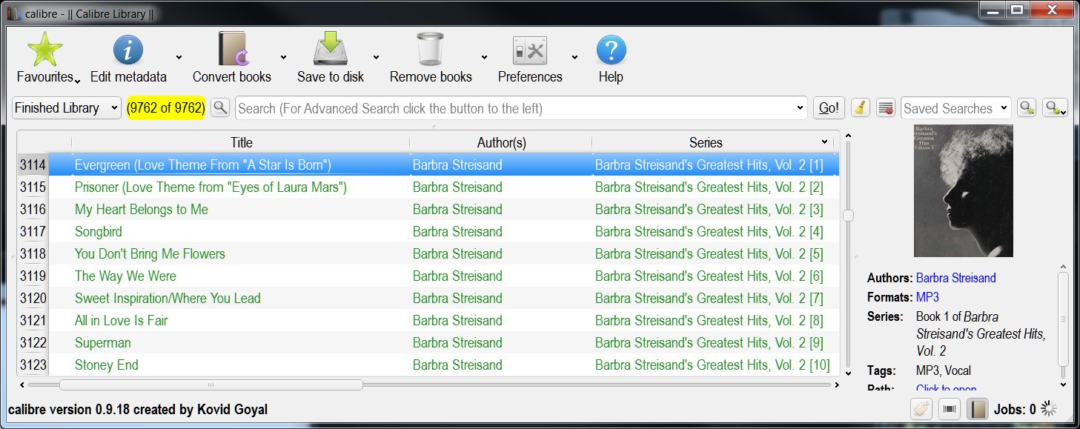Click the Evergreen (Love Theme) title cell
Screen dimensions: 1080x429
tap(240, 164)
